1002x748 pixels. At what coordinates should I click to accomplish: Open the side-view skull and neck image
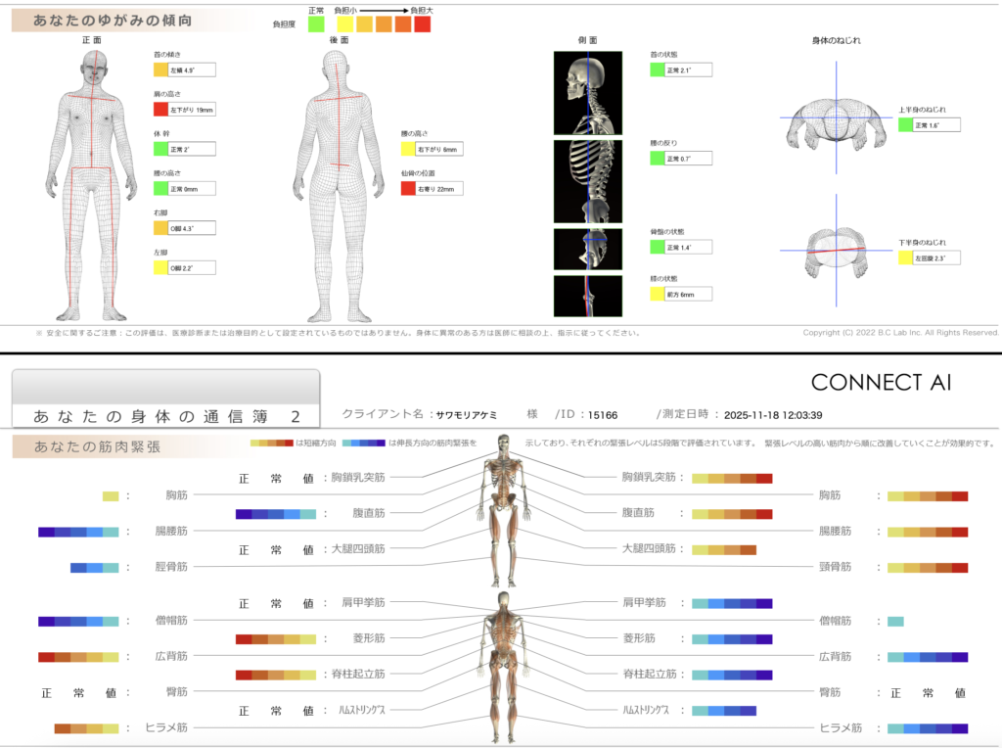587,92
